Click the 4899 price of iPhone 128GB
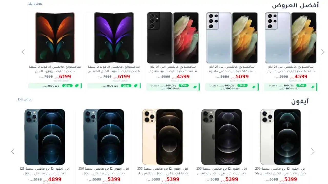The image size is (328, 184). (x=55, y=179)
